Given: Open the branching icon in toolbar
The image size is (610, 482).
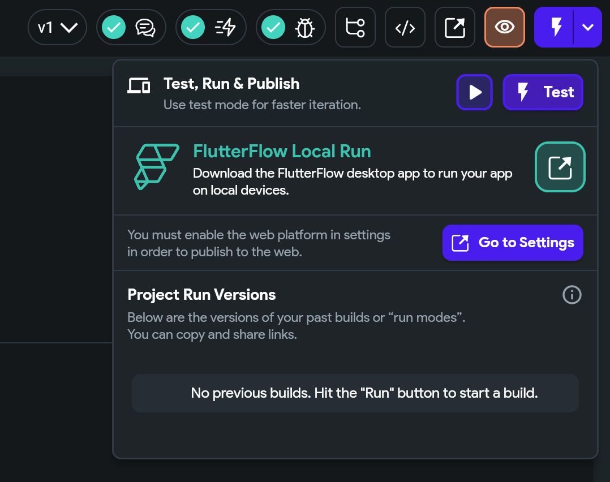Looking at the screenshot, I should [355, 27].
